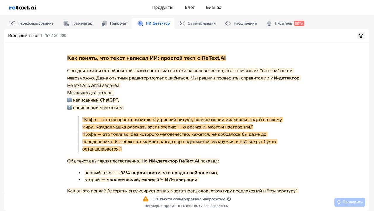
Task: Click the Нейрочат speech bubble icon
Action: pos(104,23)
